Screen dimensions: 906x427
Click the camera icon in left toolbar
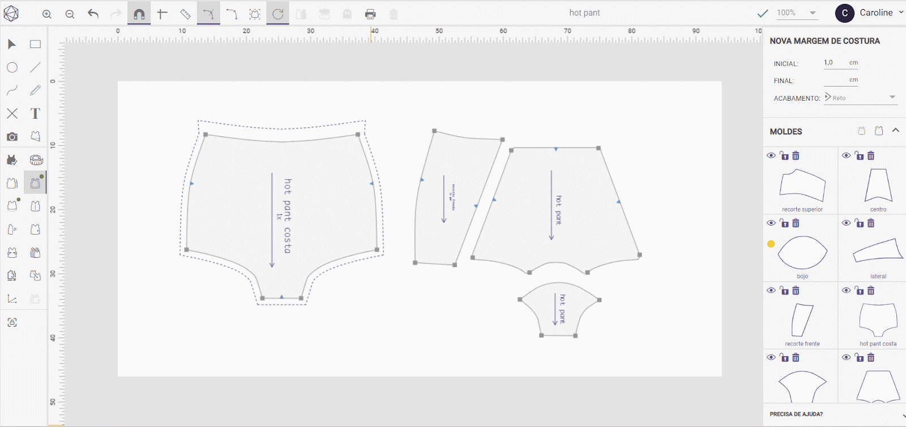pyautogui.click(x=12, y=137)
